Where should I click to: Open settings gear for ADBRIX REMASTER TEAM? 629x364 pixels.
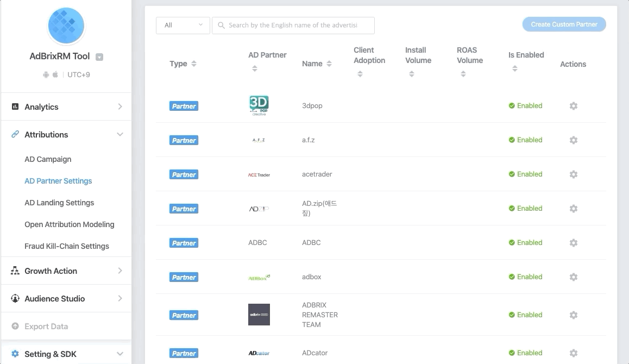tap(573, 315)
